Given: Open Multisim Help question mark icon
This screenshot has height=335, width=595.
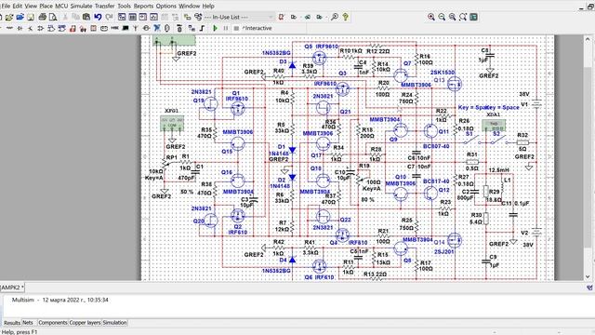Looking at the screenshot, I should pos(345,17).
